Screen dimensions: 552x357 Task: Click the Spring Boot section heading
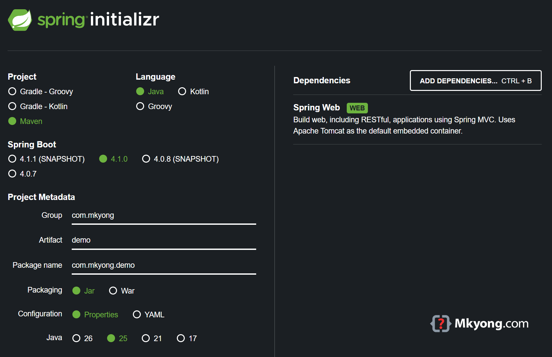pyautogui.click(x=32, y=145)
